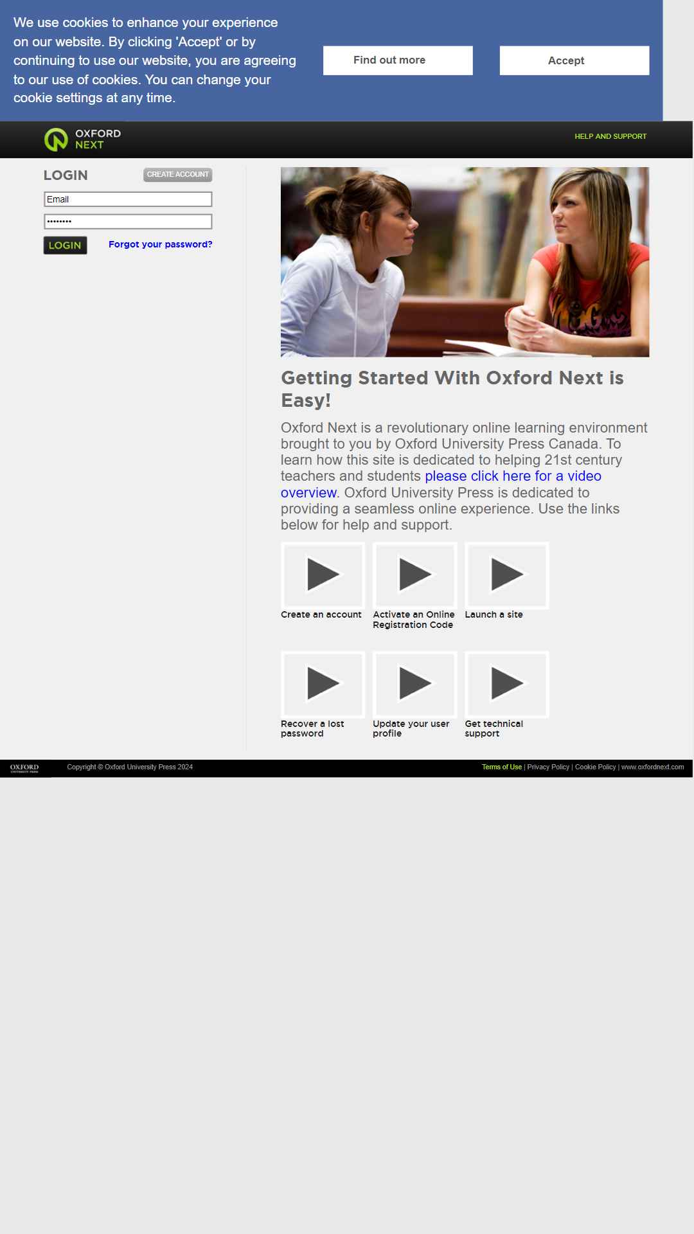
Task: Play the 'Create an account' video
Action: 323,575
